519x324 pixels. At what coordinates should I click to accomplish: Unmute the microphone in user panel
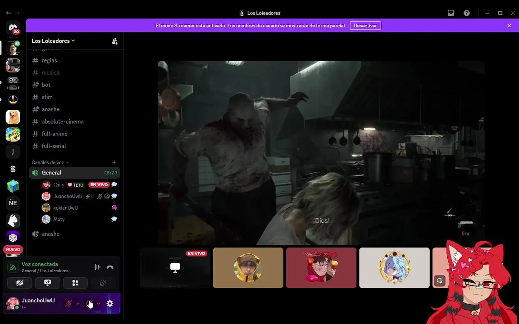point(68,303)
